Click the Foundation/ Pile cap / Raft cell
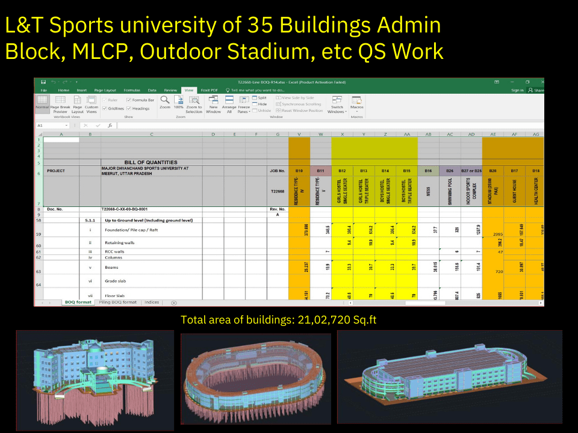This screenshot has width=578, height=433. coord(152,230)
